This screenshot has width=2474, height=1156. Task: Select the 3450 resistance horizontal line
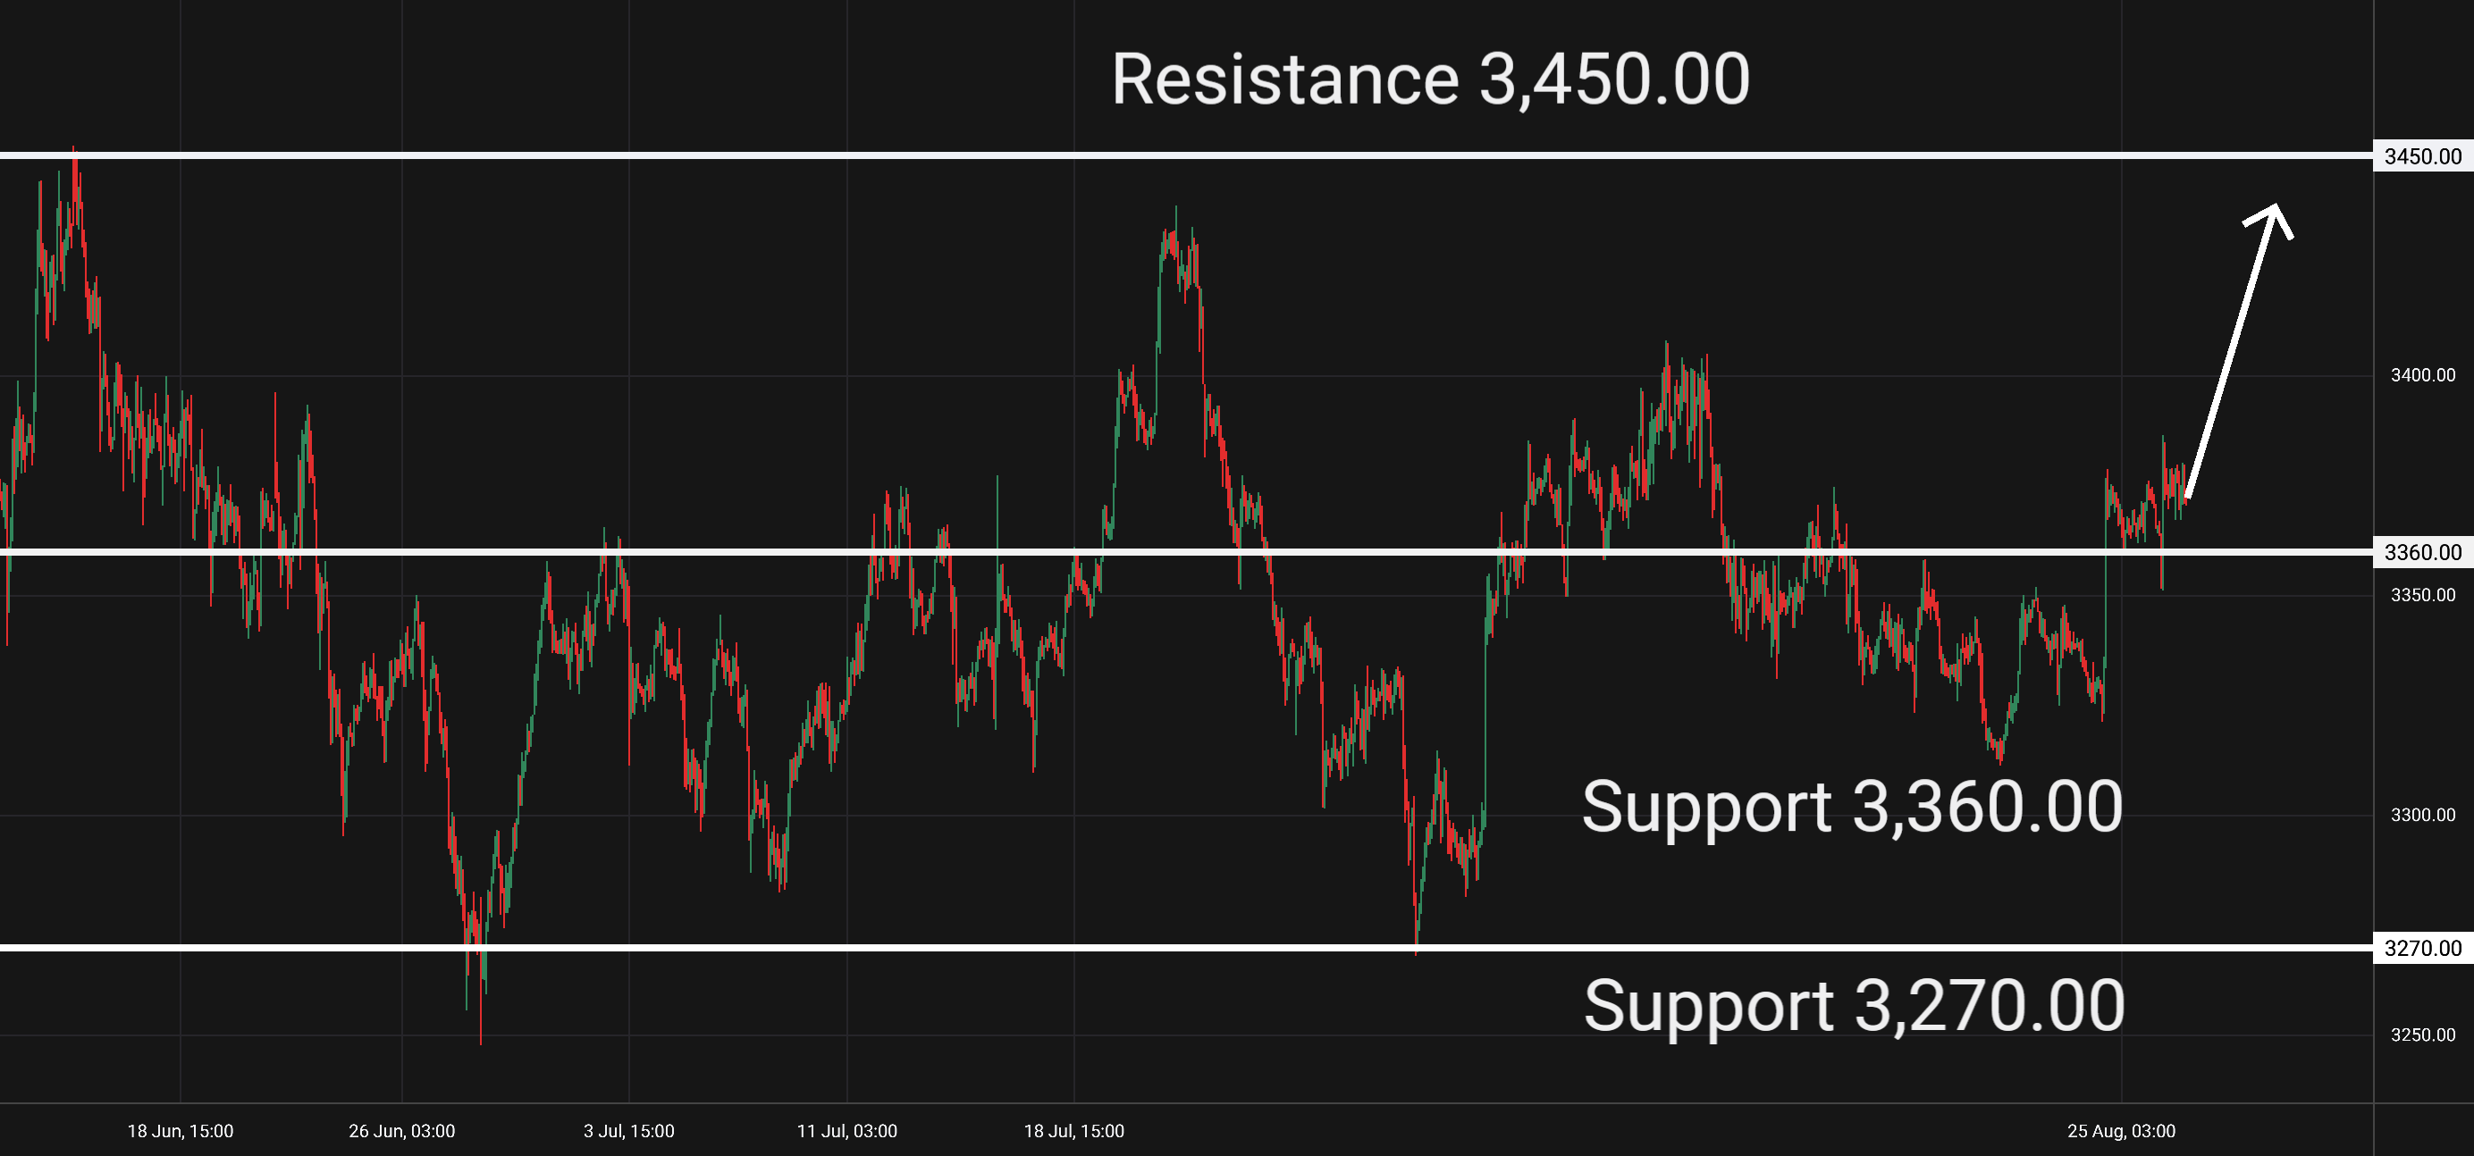[x=1186, y=155]
